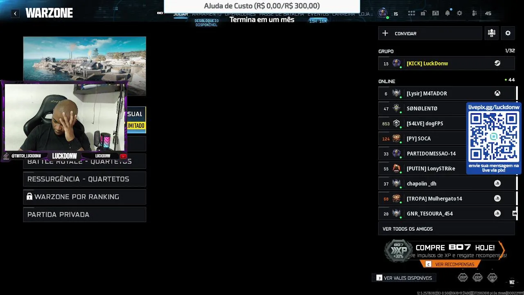Click the livepix QR code
Viewport: 524px width, 295px height.
point(493,137)
